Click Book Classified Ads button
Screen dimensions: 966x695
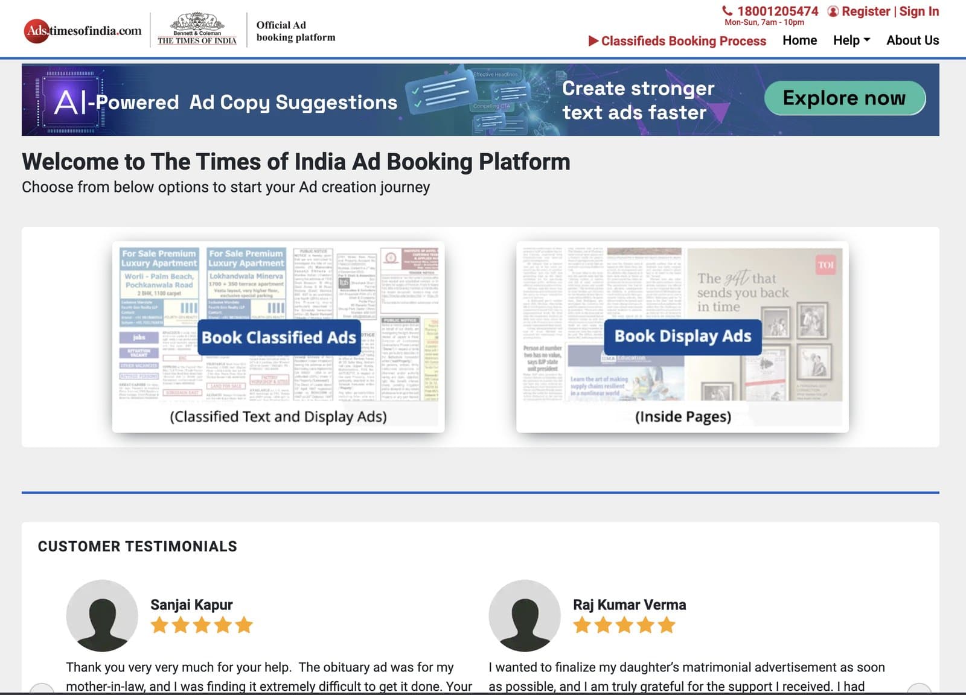(279, 337)
